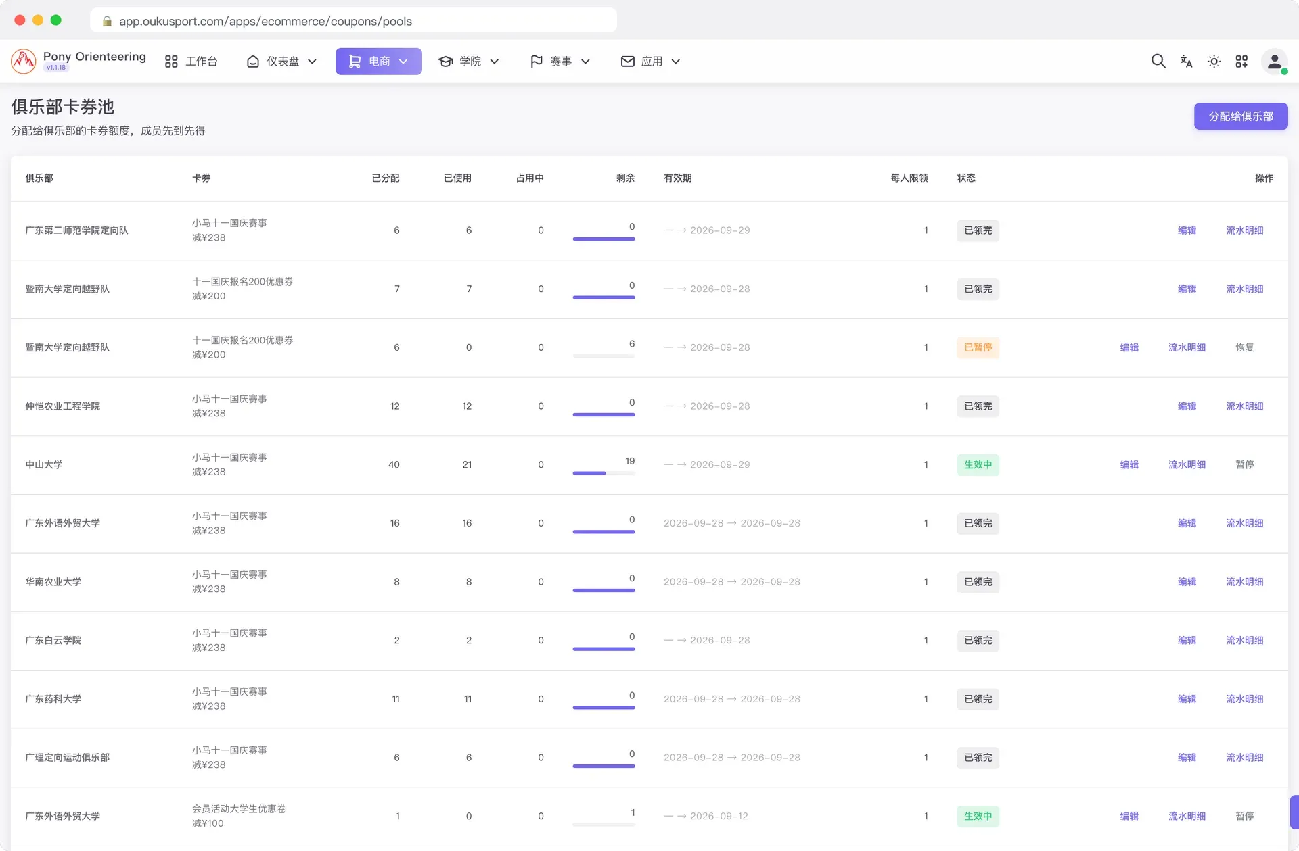1299x851 pixels.
Task: Expand the 学院 dropdown menu
Action: (469, 62)
